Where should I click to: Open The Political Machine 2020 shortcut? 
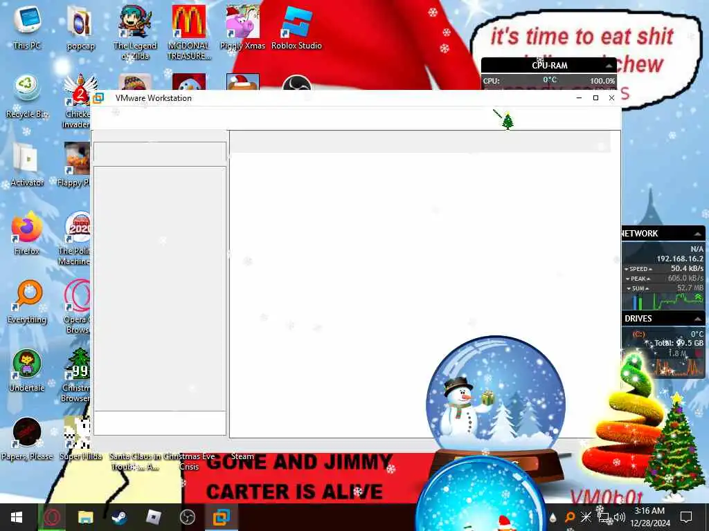76,239
